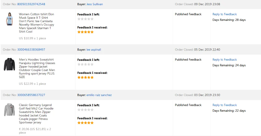Reply to feedback on emilio ruiz sanchez's order

(224, 105)
